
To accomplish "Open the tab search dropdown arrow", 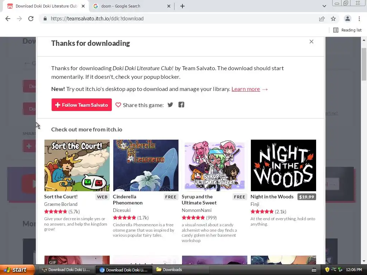I will [324, 6].
